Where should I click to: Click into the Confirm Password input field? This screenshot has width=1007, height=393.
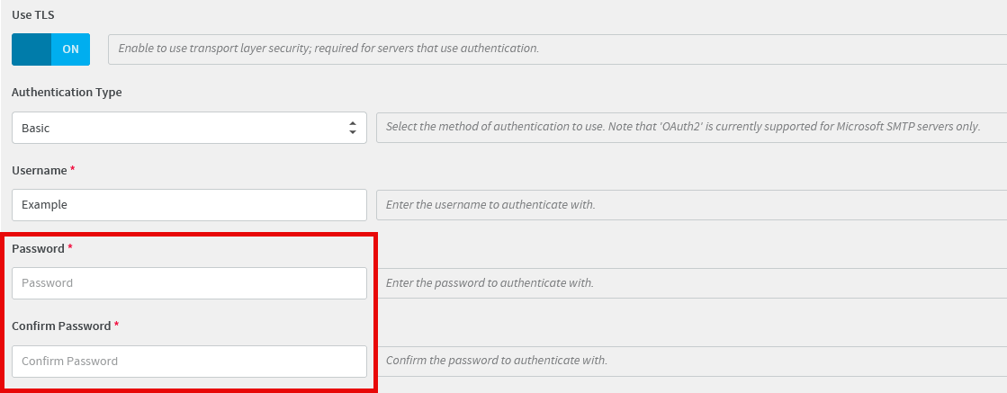(190, 362)
